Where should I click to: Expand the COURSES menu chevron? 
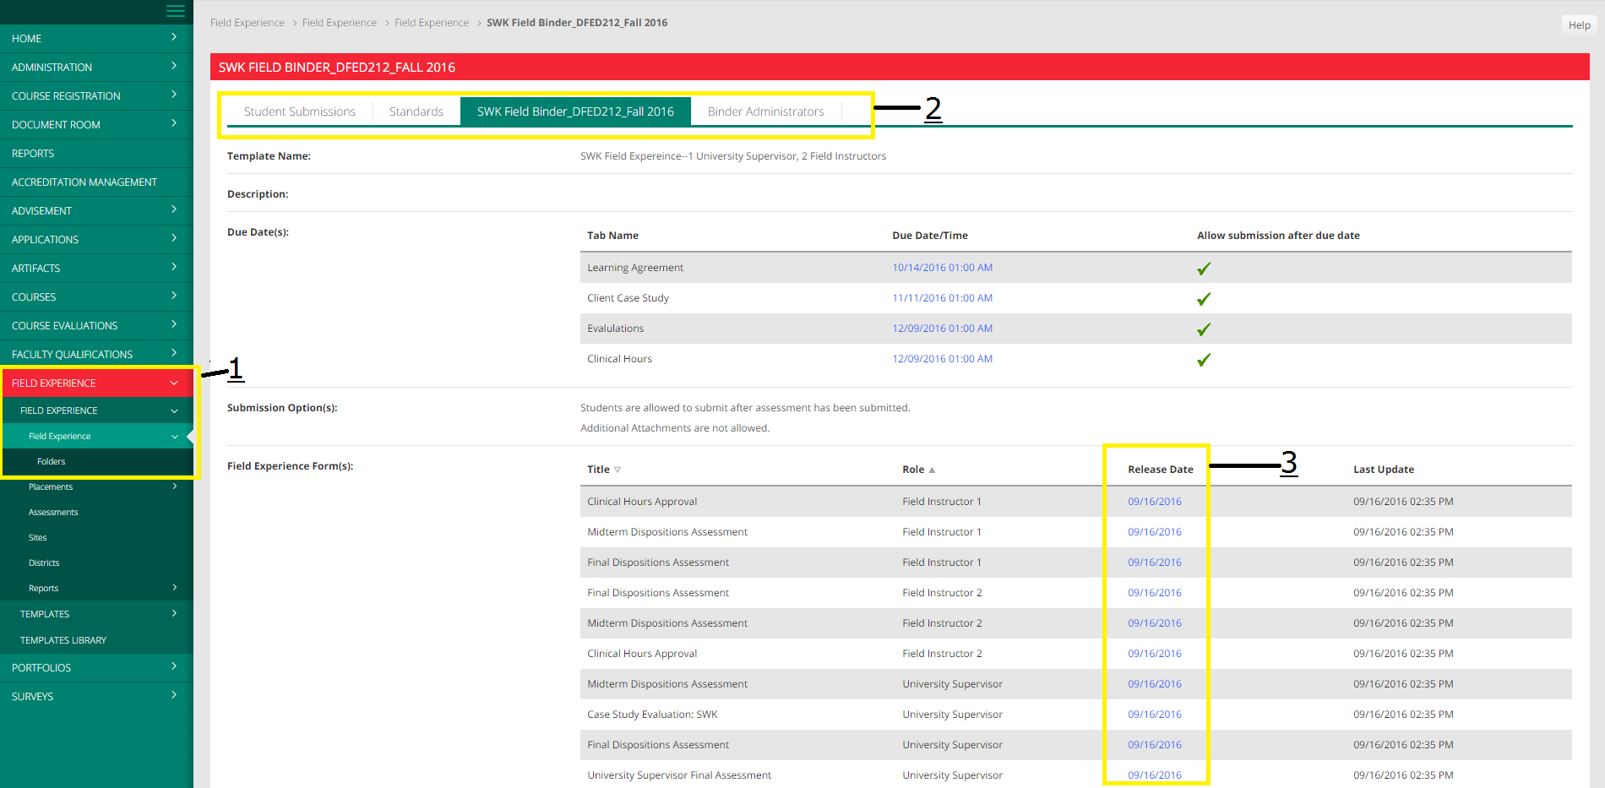pyautogui.click(x=174, y=296)
